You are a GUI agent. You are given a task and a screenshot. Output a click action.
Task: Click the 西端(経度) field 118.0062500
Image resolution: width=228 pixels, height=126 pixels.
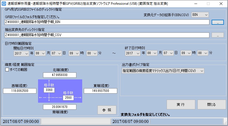(x=20, y=91)
